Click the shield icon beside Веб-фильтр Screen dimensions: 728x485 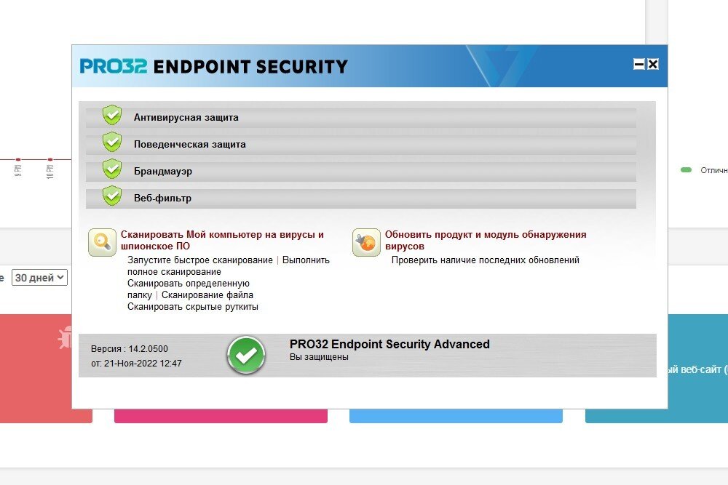(112, 196)
